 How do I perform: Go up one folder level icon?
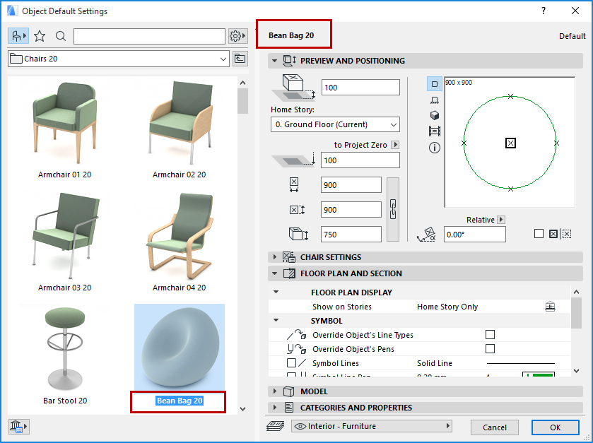point(240,59)
